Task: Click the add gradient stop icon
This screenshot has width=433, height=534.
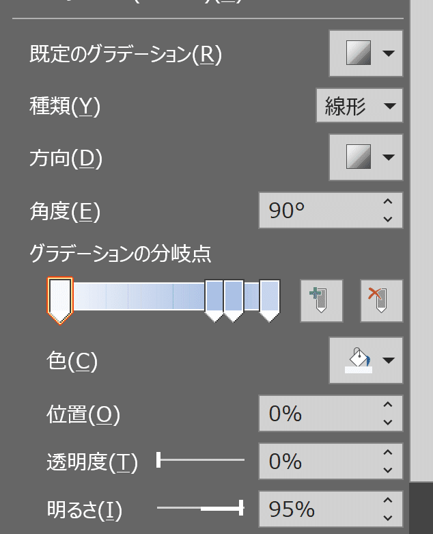Action: [x=320, y=301]
